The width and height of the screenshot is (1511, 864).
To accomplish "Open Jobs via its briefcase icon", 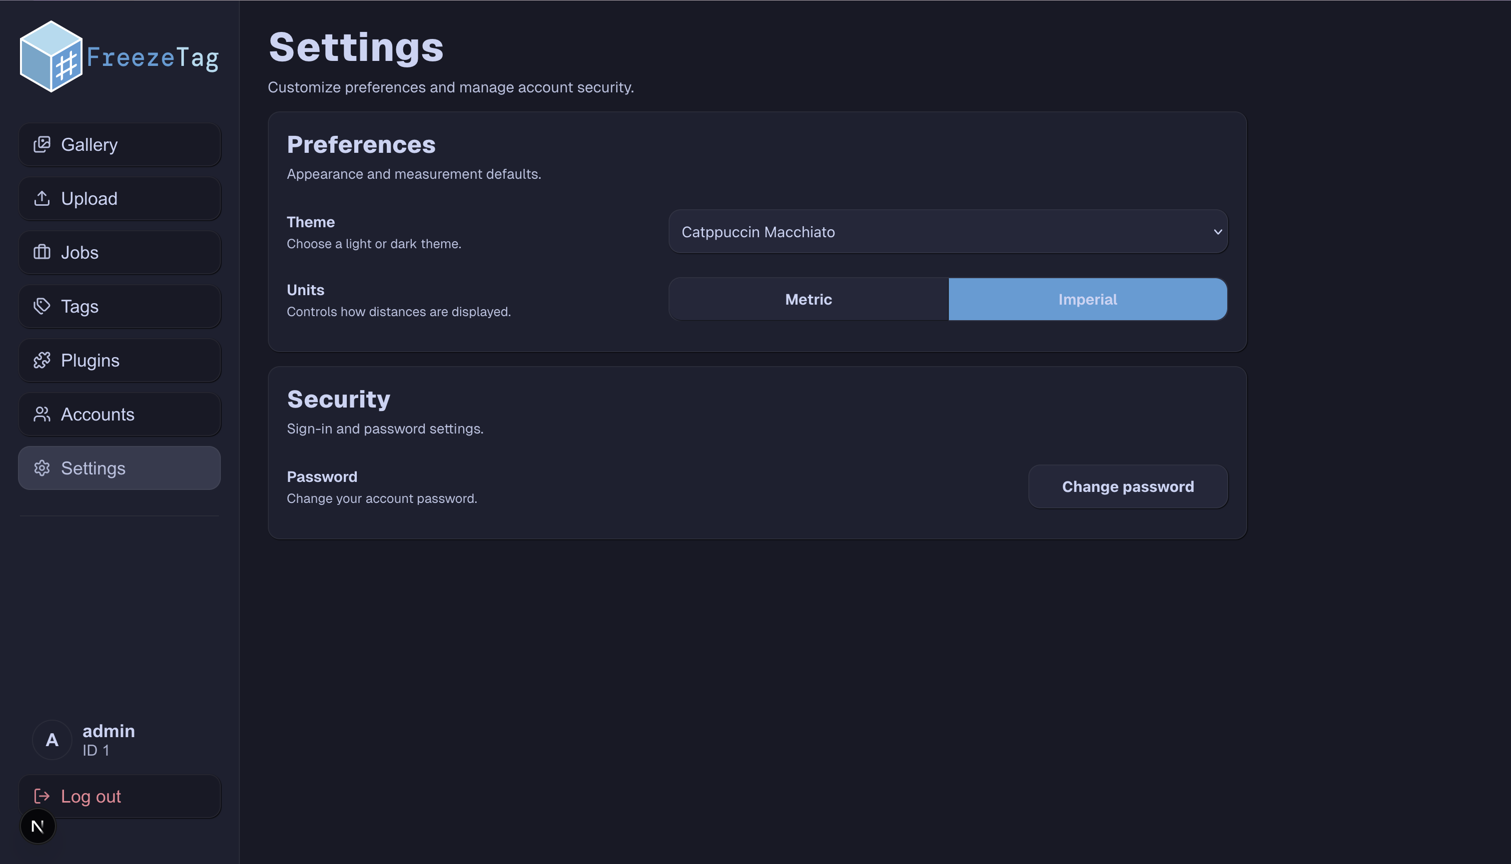I will (x=42, y=252).
